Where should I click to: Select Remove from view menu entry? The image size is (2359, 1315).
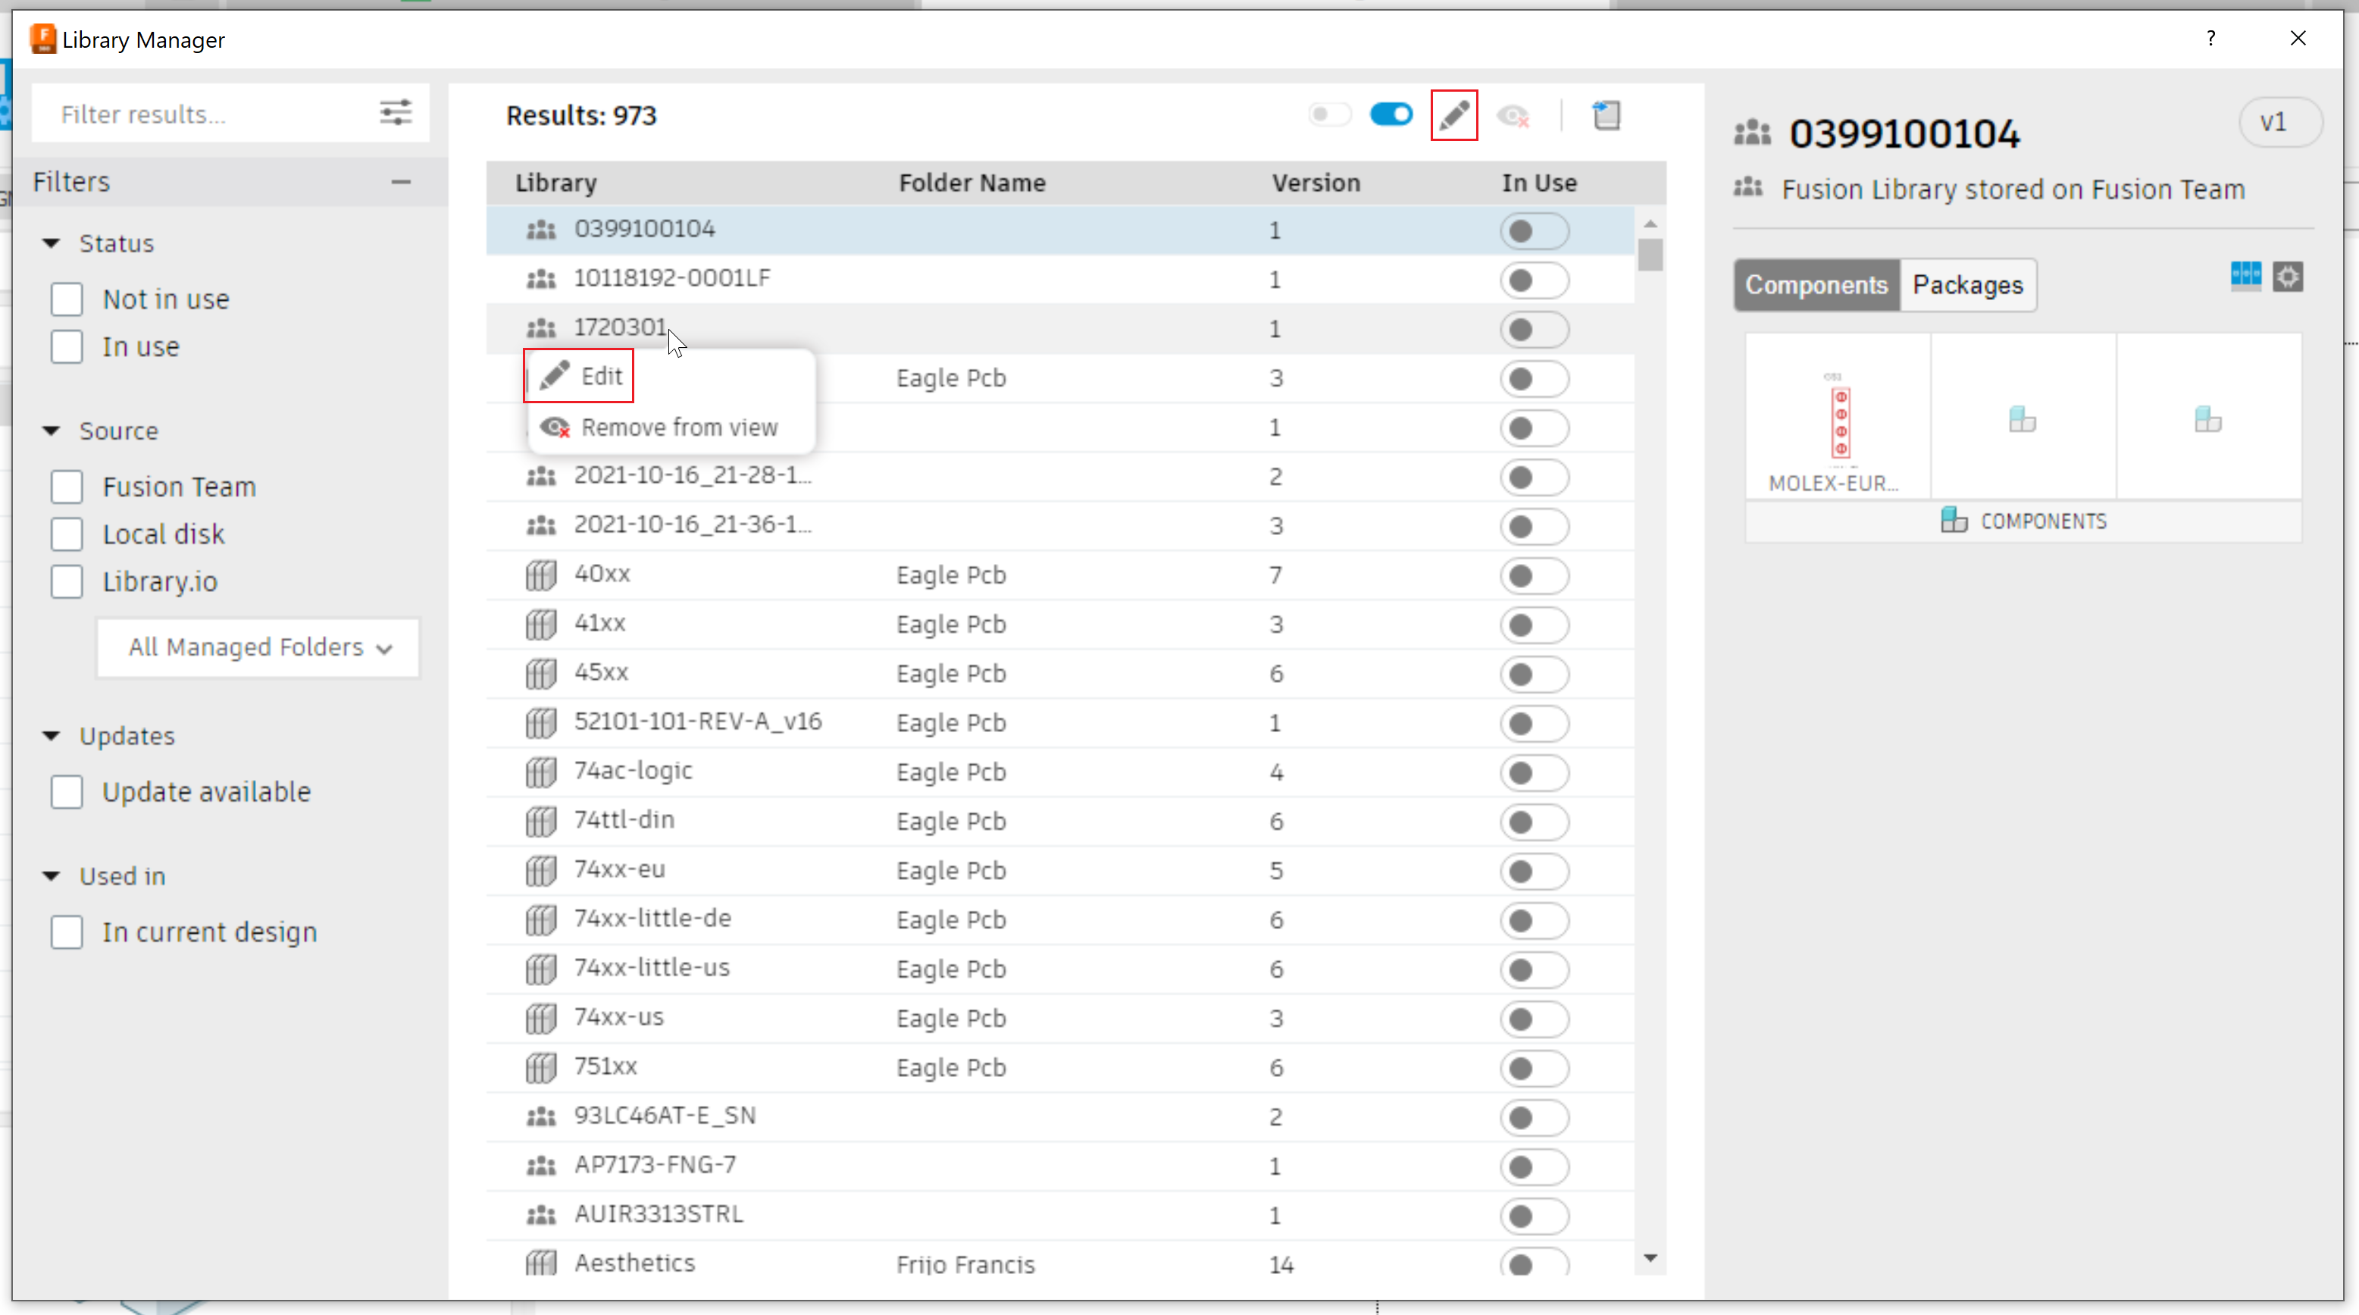677,427
